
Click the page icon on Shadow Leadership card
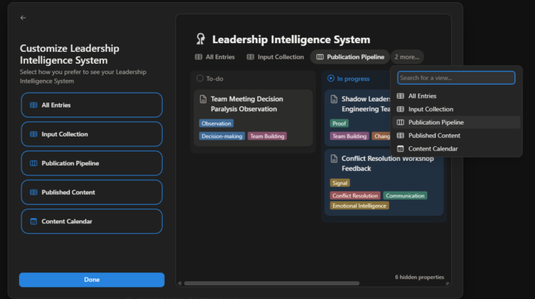click(334, 99)
